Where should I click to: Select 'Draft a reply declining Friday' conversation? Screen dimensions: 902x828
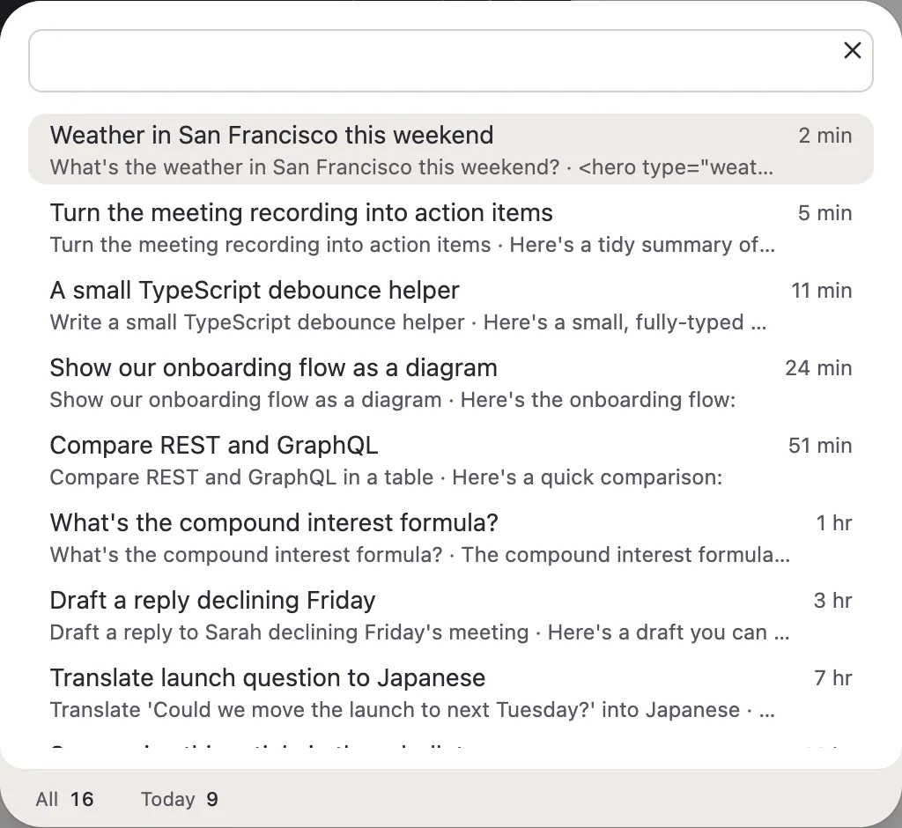(x=450, y=615)
